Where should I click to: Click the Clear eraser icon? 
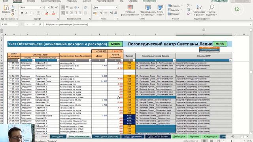pyautogui.click(x=188, y=14)
